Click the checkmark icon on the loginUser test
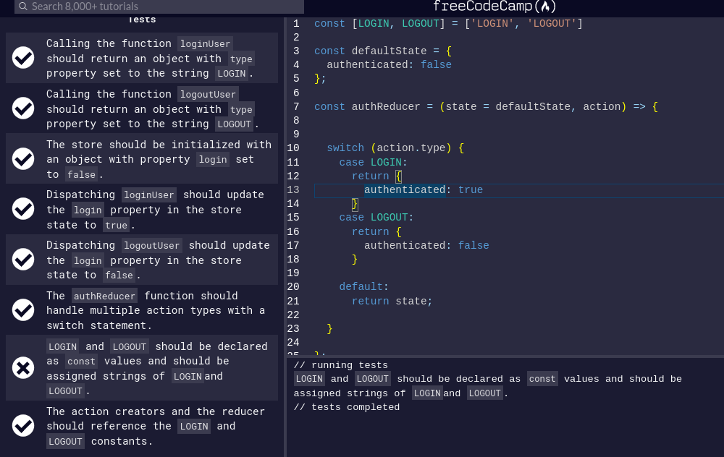Image resolution: width=724 pixels, height=457 pixels. (22, 57)
